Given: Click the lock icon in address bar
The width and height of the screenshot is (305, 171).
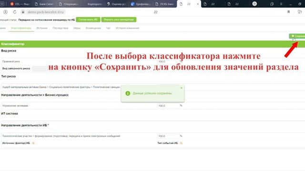Looking at the screenshot, I should pos(23,12).
